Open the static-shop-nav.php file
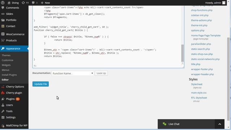231x130 pixels. pos(202,54)
